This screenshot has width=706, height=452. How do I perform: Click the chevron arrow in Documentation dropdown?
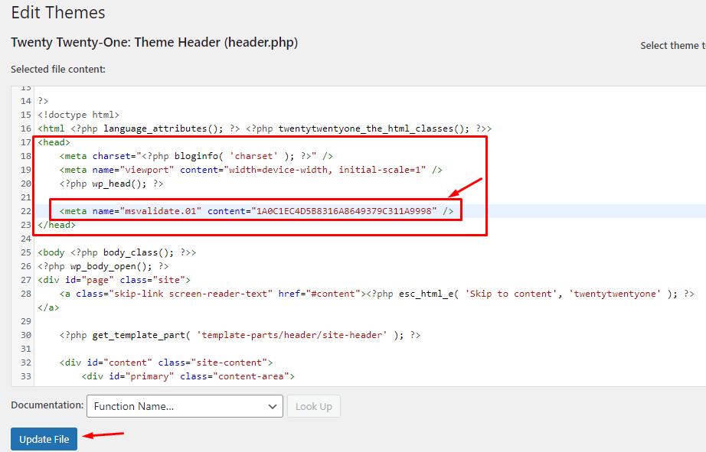click(x=273, y=406)
